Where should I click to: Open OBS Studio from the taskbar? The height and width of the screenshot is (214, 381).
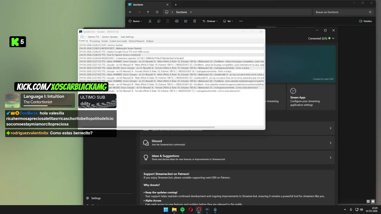(199, 210)
